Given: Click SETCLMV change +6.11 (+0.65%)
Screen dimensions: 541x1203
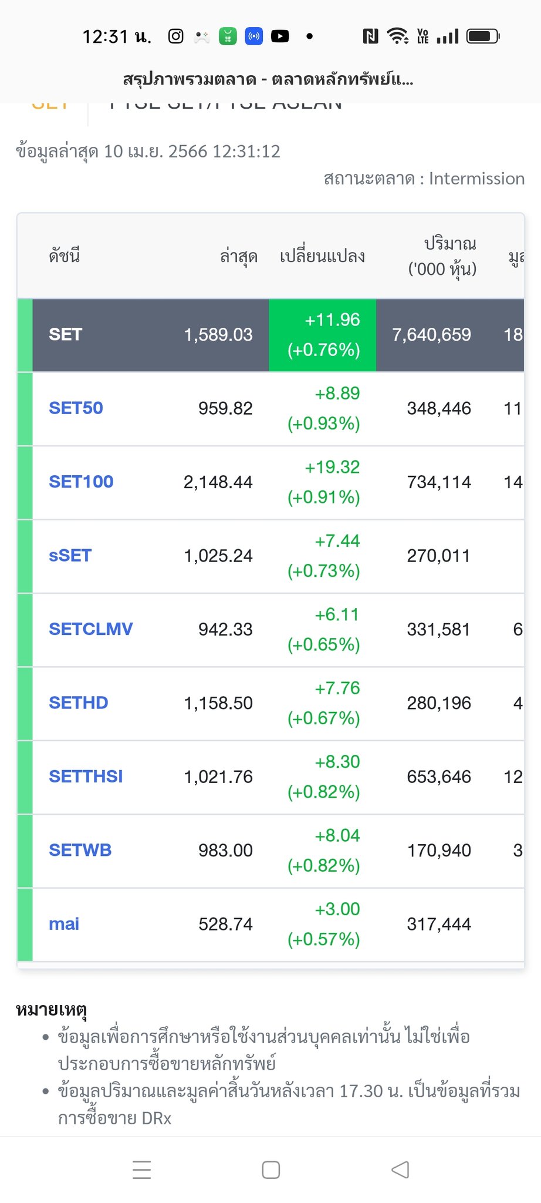Looking at the screenshot, I should click(323, 629).
